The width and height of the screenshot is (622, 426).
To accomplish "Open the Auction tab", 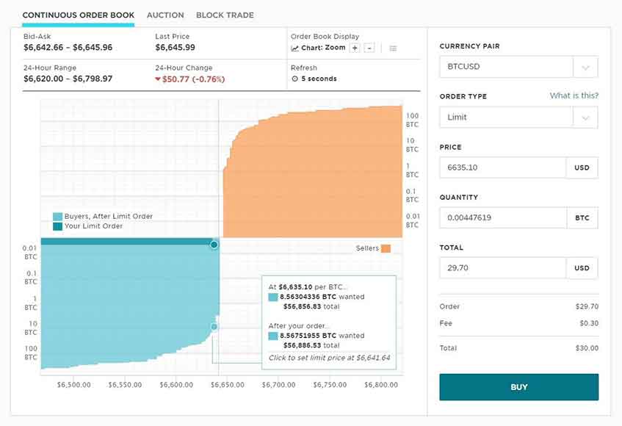I will [165, 15].
